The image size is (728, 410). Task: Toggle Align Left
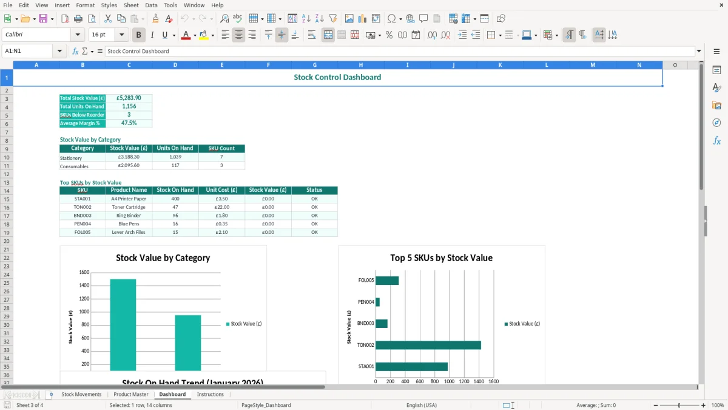point(225,35)
